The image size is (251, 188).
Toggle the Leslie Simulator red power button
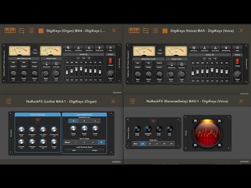tap(38, 120)
